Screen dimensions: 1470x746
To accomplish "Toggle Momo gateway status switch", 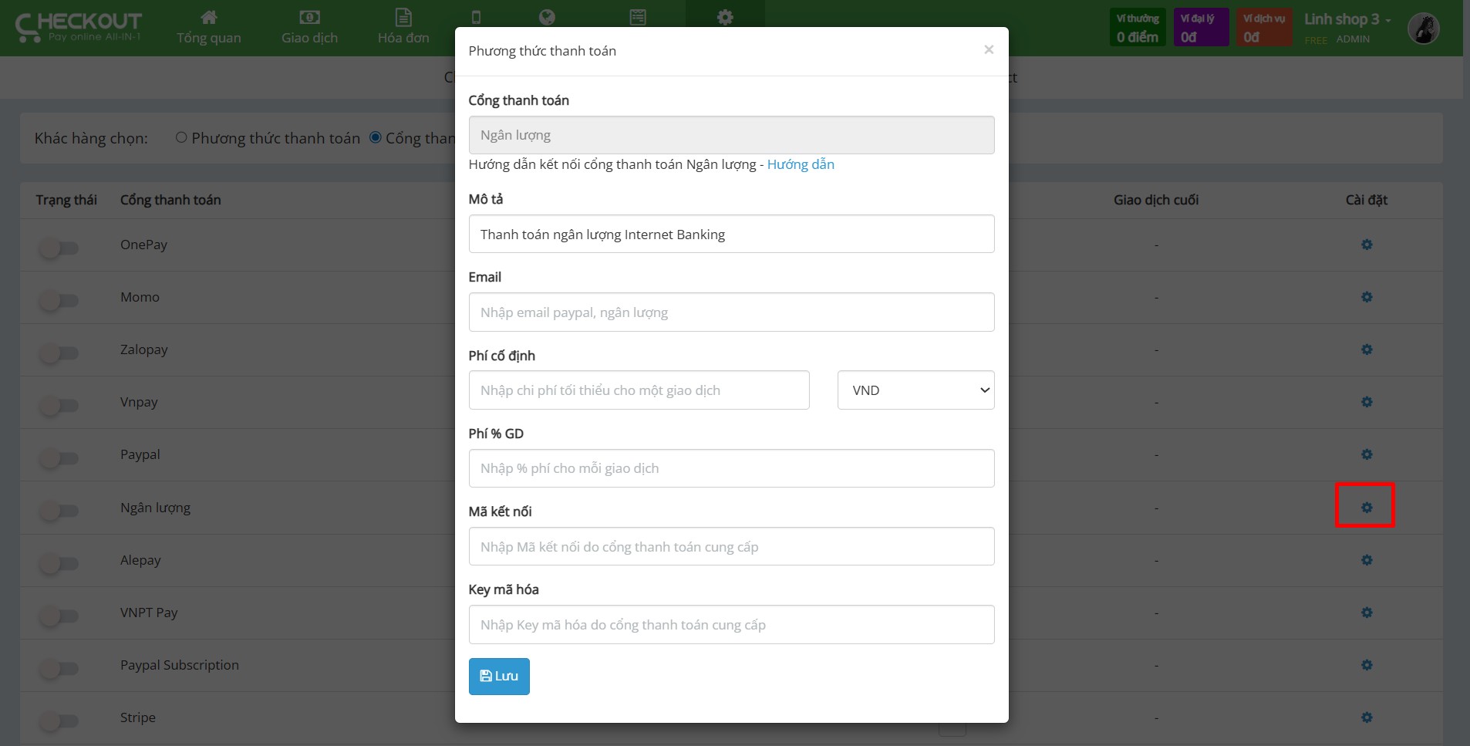I will [x=59, y=301].
